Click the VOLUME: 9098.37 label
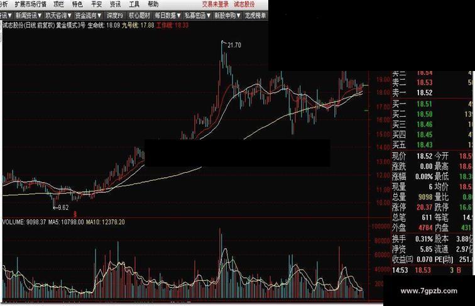The width and height of the screenshot is (475, 306). tap(24, 222)
